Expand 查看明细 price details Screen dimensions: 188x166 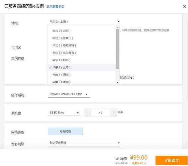[x=139, y=163]
